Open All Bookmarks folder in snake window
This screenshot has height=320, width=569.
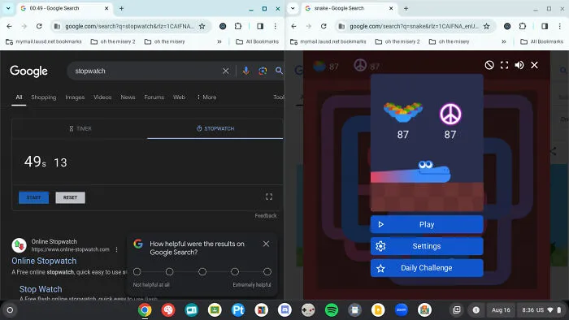[542, 41]
